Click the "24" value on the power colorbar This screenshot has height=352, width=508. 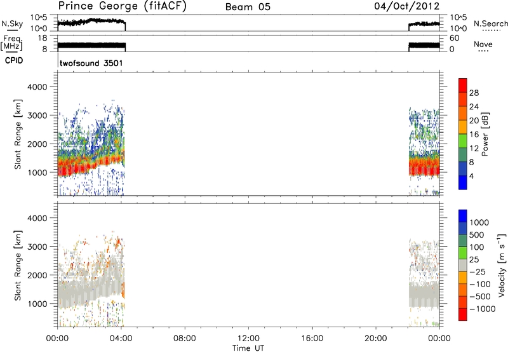[474, 107]
